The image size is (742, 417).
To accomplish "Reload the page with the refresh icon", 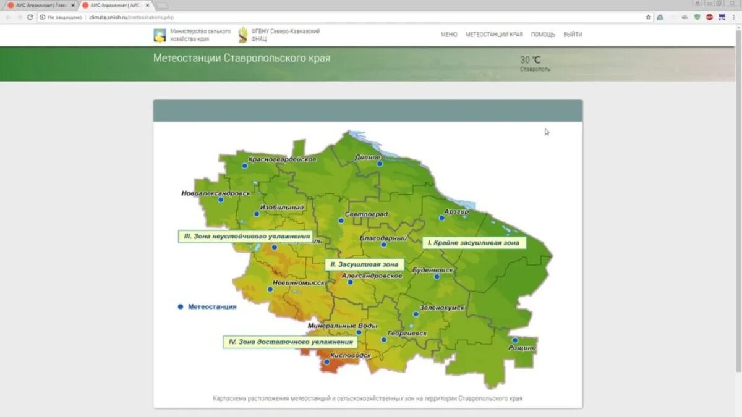I will pyautogui.click(x=30, y=17).
